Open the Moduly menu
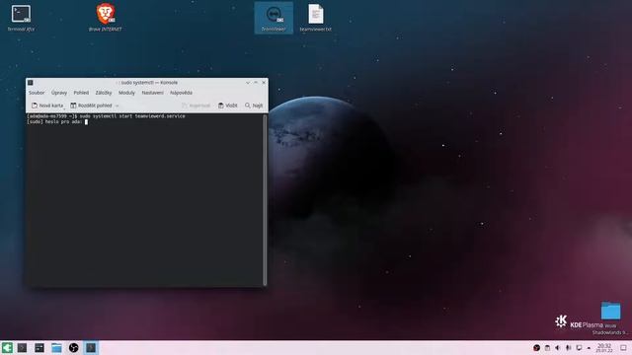 pyautogui.click(x=126, y=93)
